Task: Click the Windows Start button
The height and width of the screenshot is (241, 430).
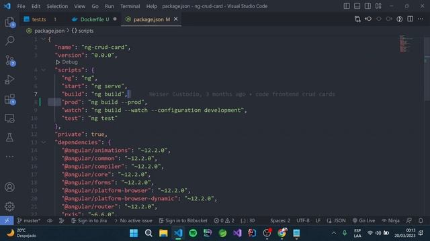Action: [x=134, y=233]
